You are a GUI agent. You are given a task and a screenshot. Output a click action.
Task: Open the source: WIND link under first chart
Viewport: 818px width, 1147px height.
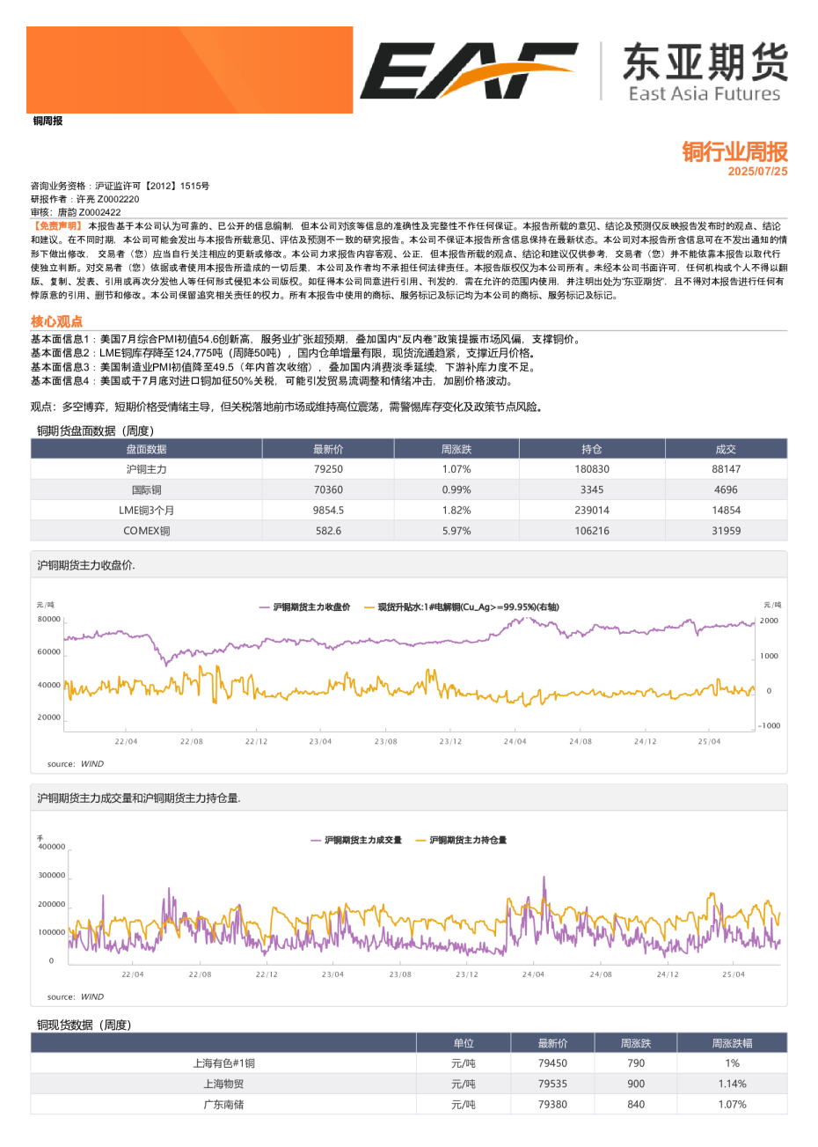click(x=73, y=764)
